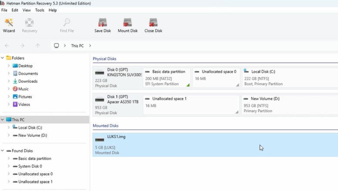Click the Close Disk icon
This screenshot has height=191, width=338.
pos(153,22)
